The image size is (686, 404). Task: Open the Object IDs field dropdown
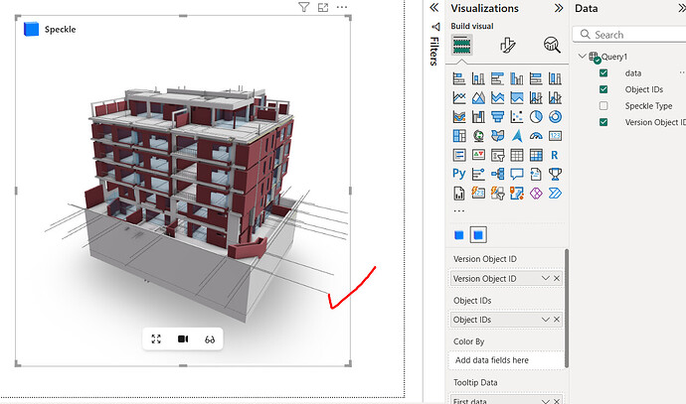pos(546,320)
